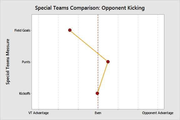Screen dimensions: 180x120
Task: Click the gray gridline above Opponent Advantage
Action: 157,62
